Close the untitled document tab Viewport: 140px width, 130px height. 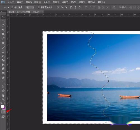(42, 12)
